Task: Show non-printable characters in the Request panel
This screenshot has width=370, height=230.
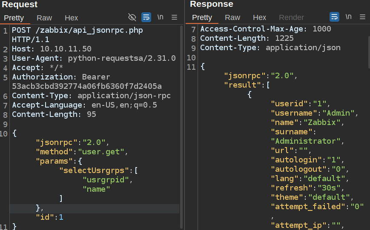Action: click(x=161, y=17)
